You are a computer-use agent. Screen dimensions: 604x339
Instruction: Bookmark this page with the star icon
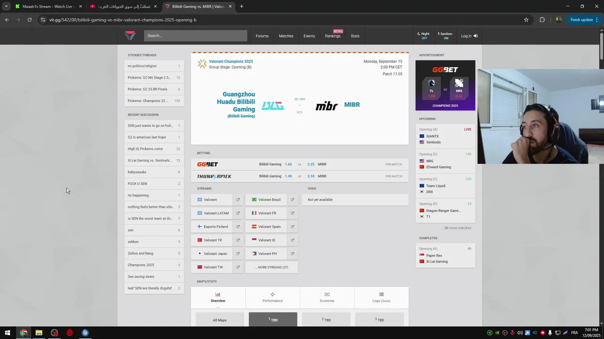pyautogui.click(x=526, y=20)
